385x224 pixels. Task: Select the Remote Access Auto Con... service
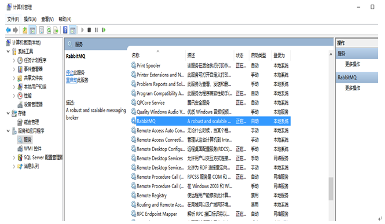[x=160, y=131]
